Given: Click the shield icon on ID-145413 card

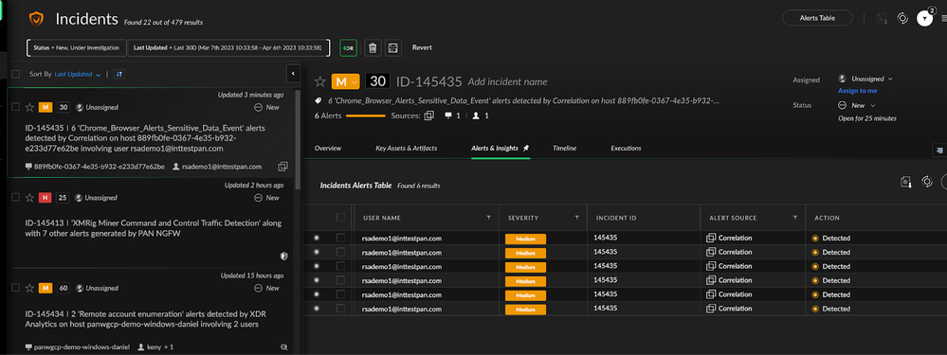Looking at the screenshot, I should click(x=283, y=257).
